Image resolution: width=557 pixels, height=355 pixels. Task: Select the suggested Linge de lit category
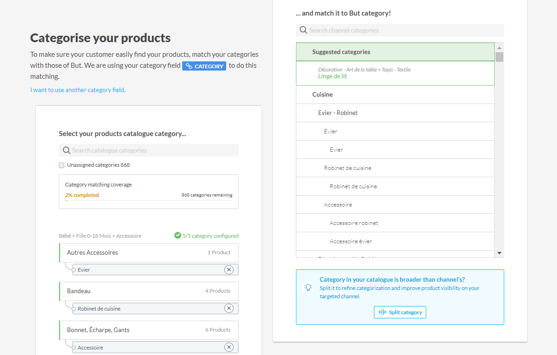[x=333, y=76]
